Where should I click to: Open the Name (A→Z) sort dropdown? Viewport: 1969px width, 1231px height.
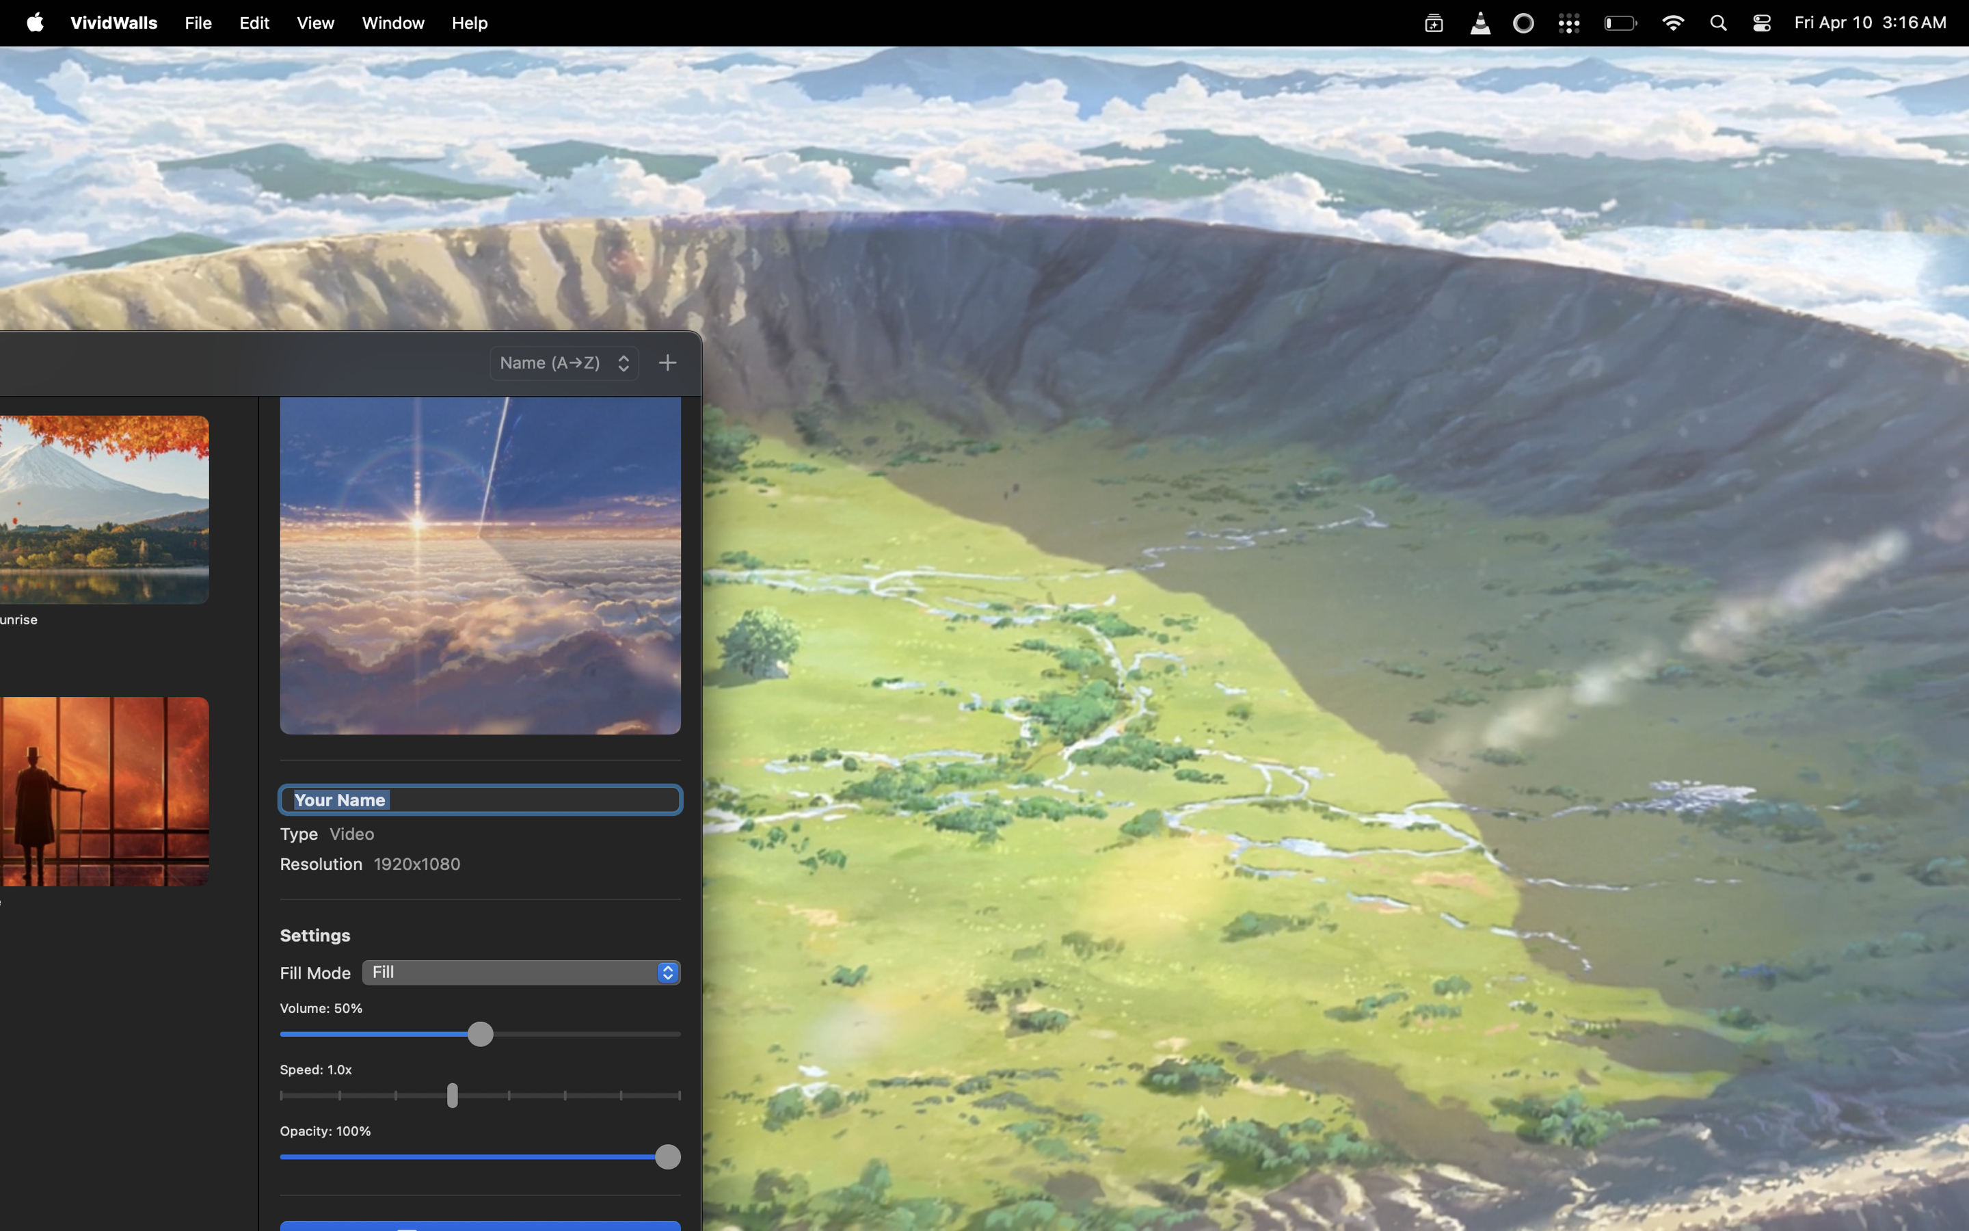coord(564,363)
